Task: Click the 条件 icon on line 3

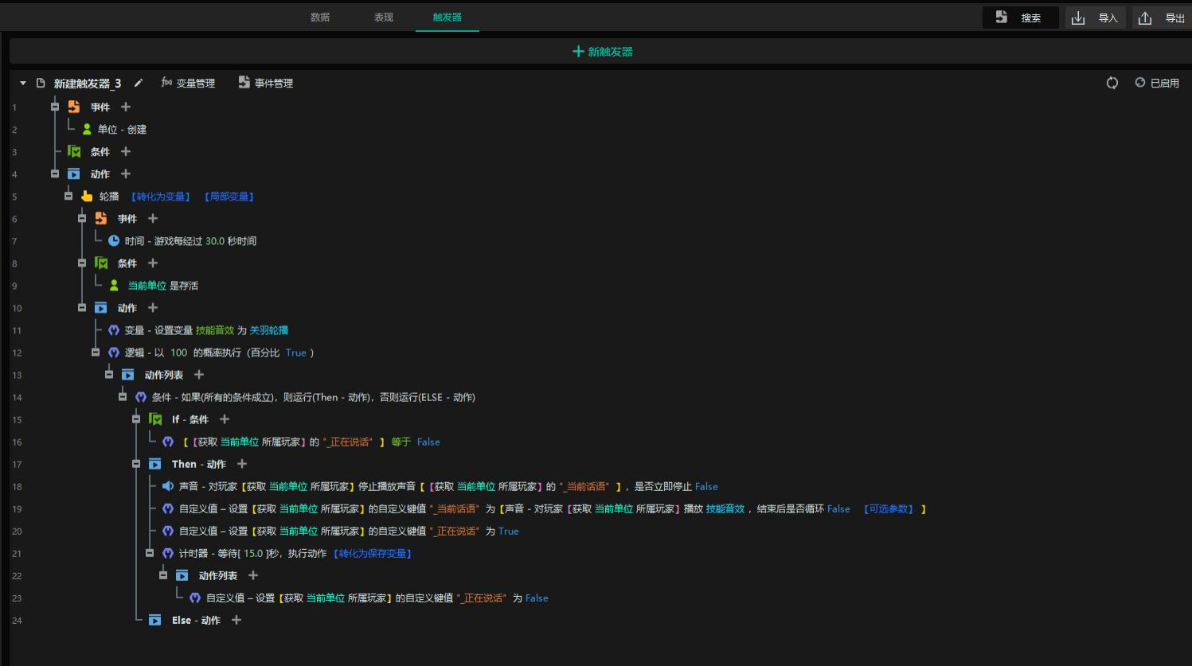Action: tap(74, 151)
